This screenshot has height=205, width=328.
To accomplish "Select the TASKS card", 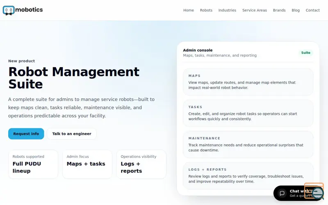I will coord(248,113).
